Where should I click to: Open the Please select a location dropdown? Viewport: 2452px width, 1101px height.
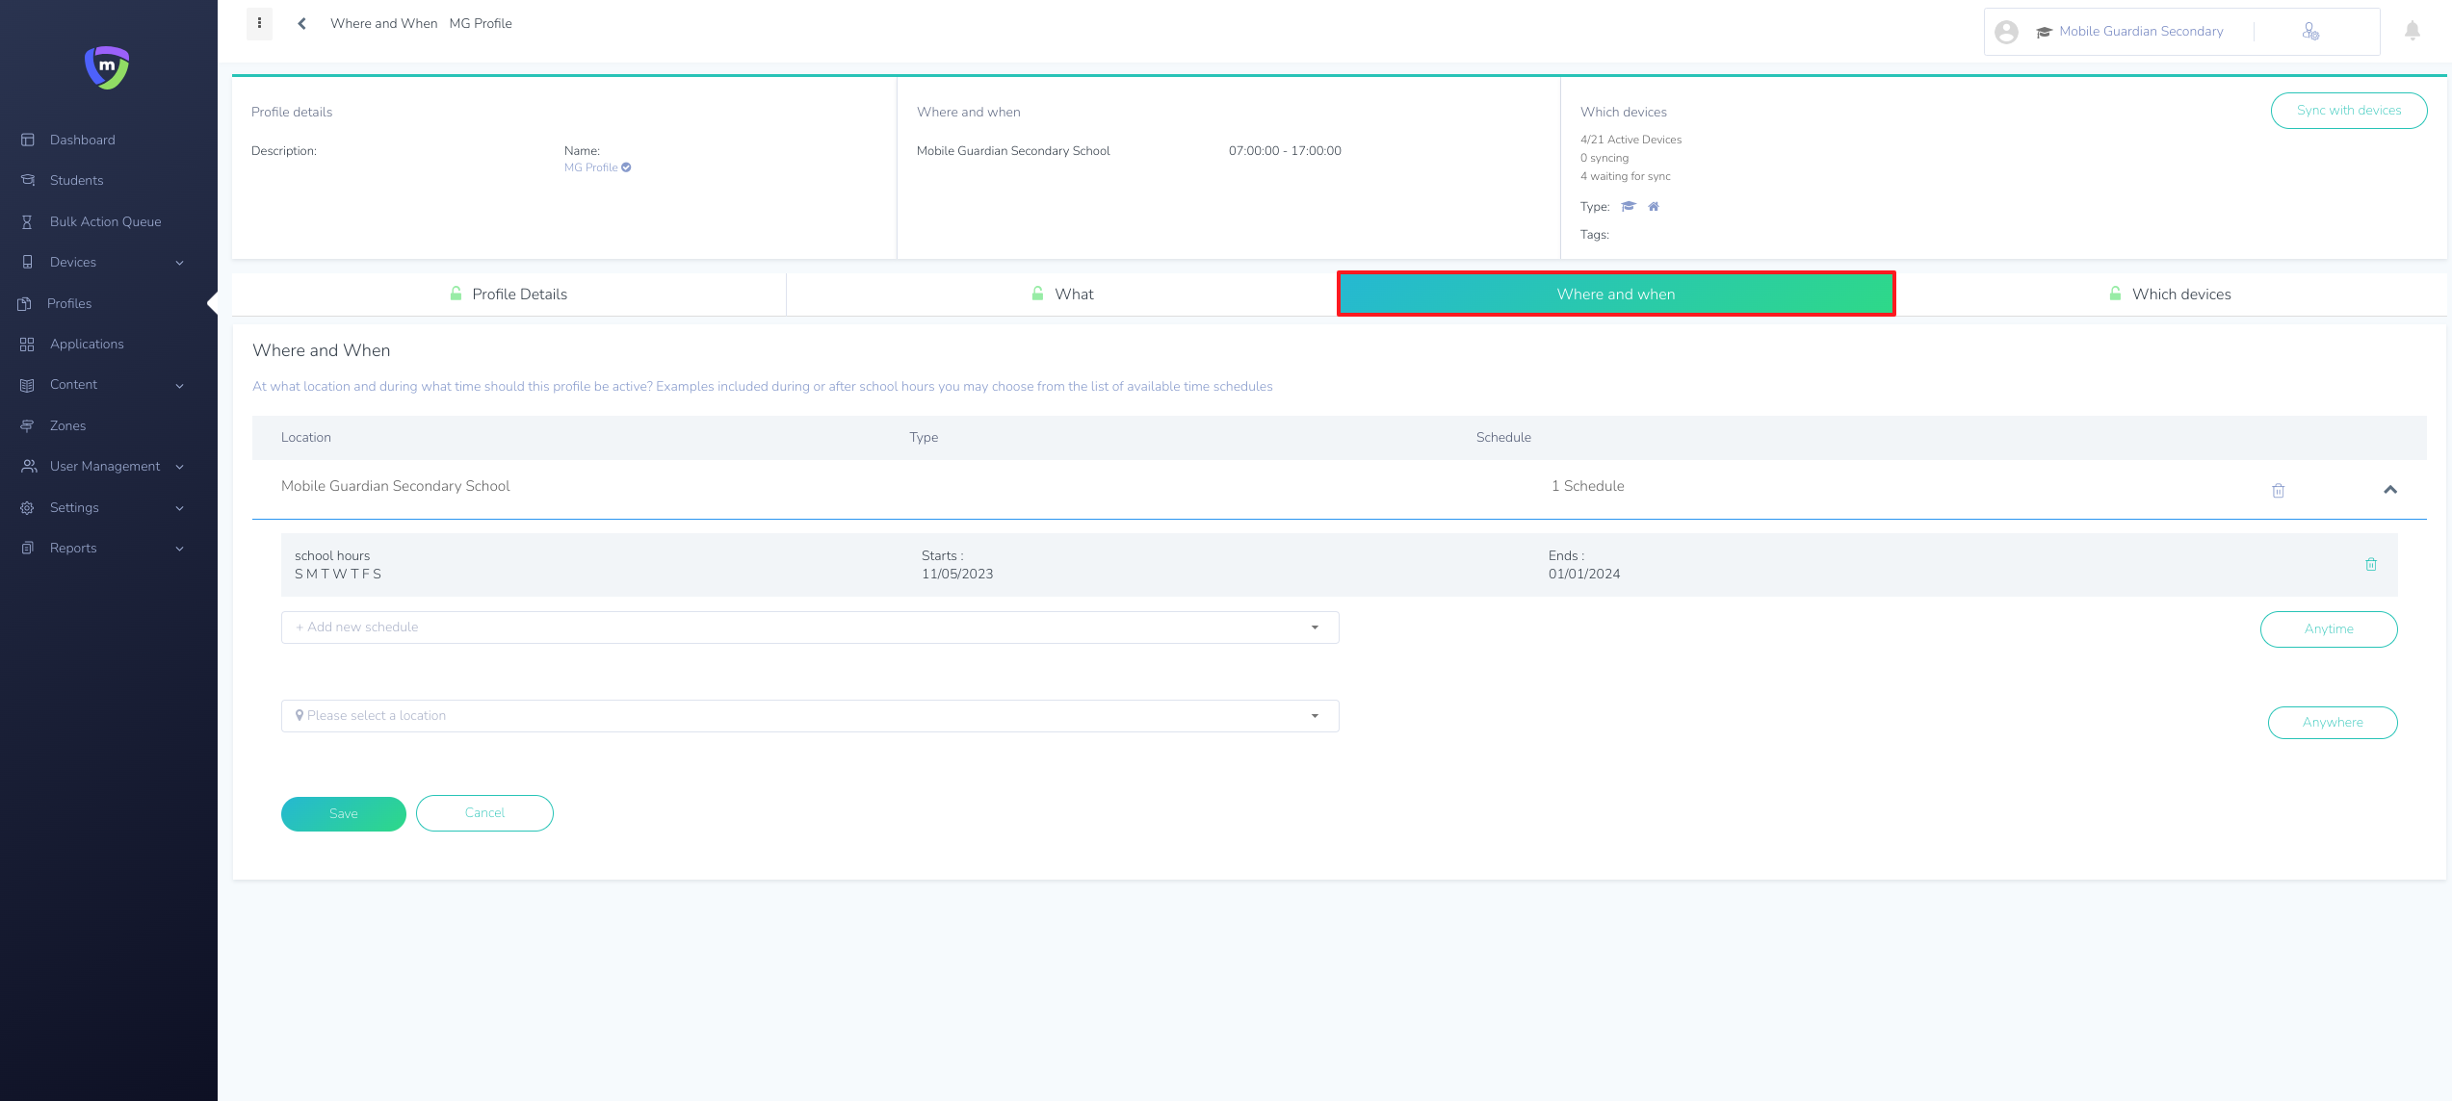click(810, 716)
